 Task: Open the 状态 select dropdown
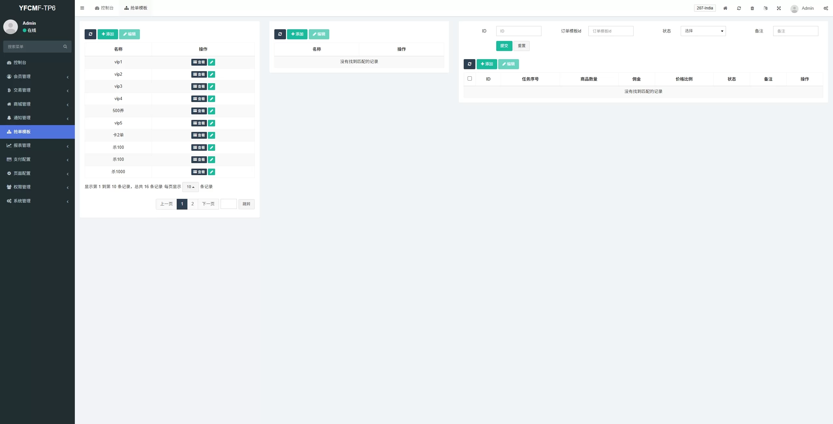click(703, 31)
